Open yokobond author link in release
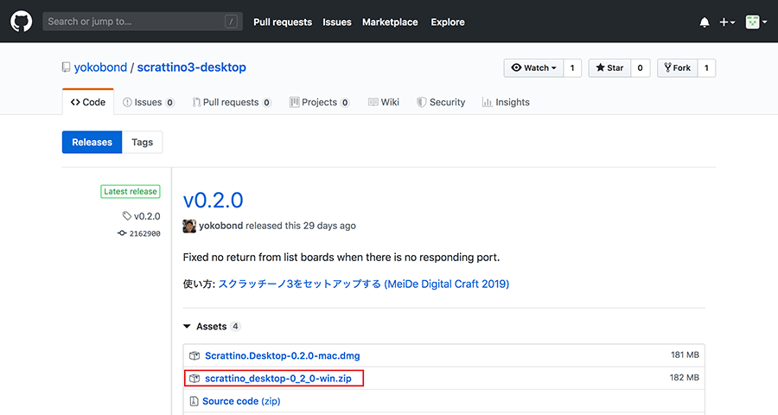The image size is (778, 415). (x=220, y=226)
